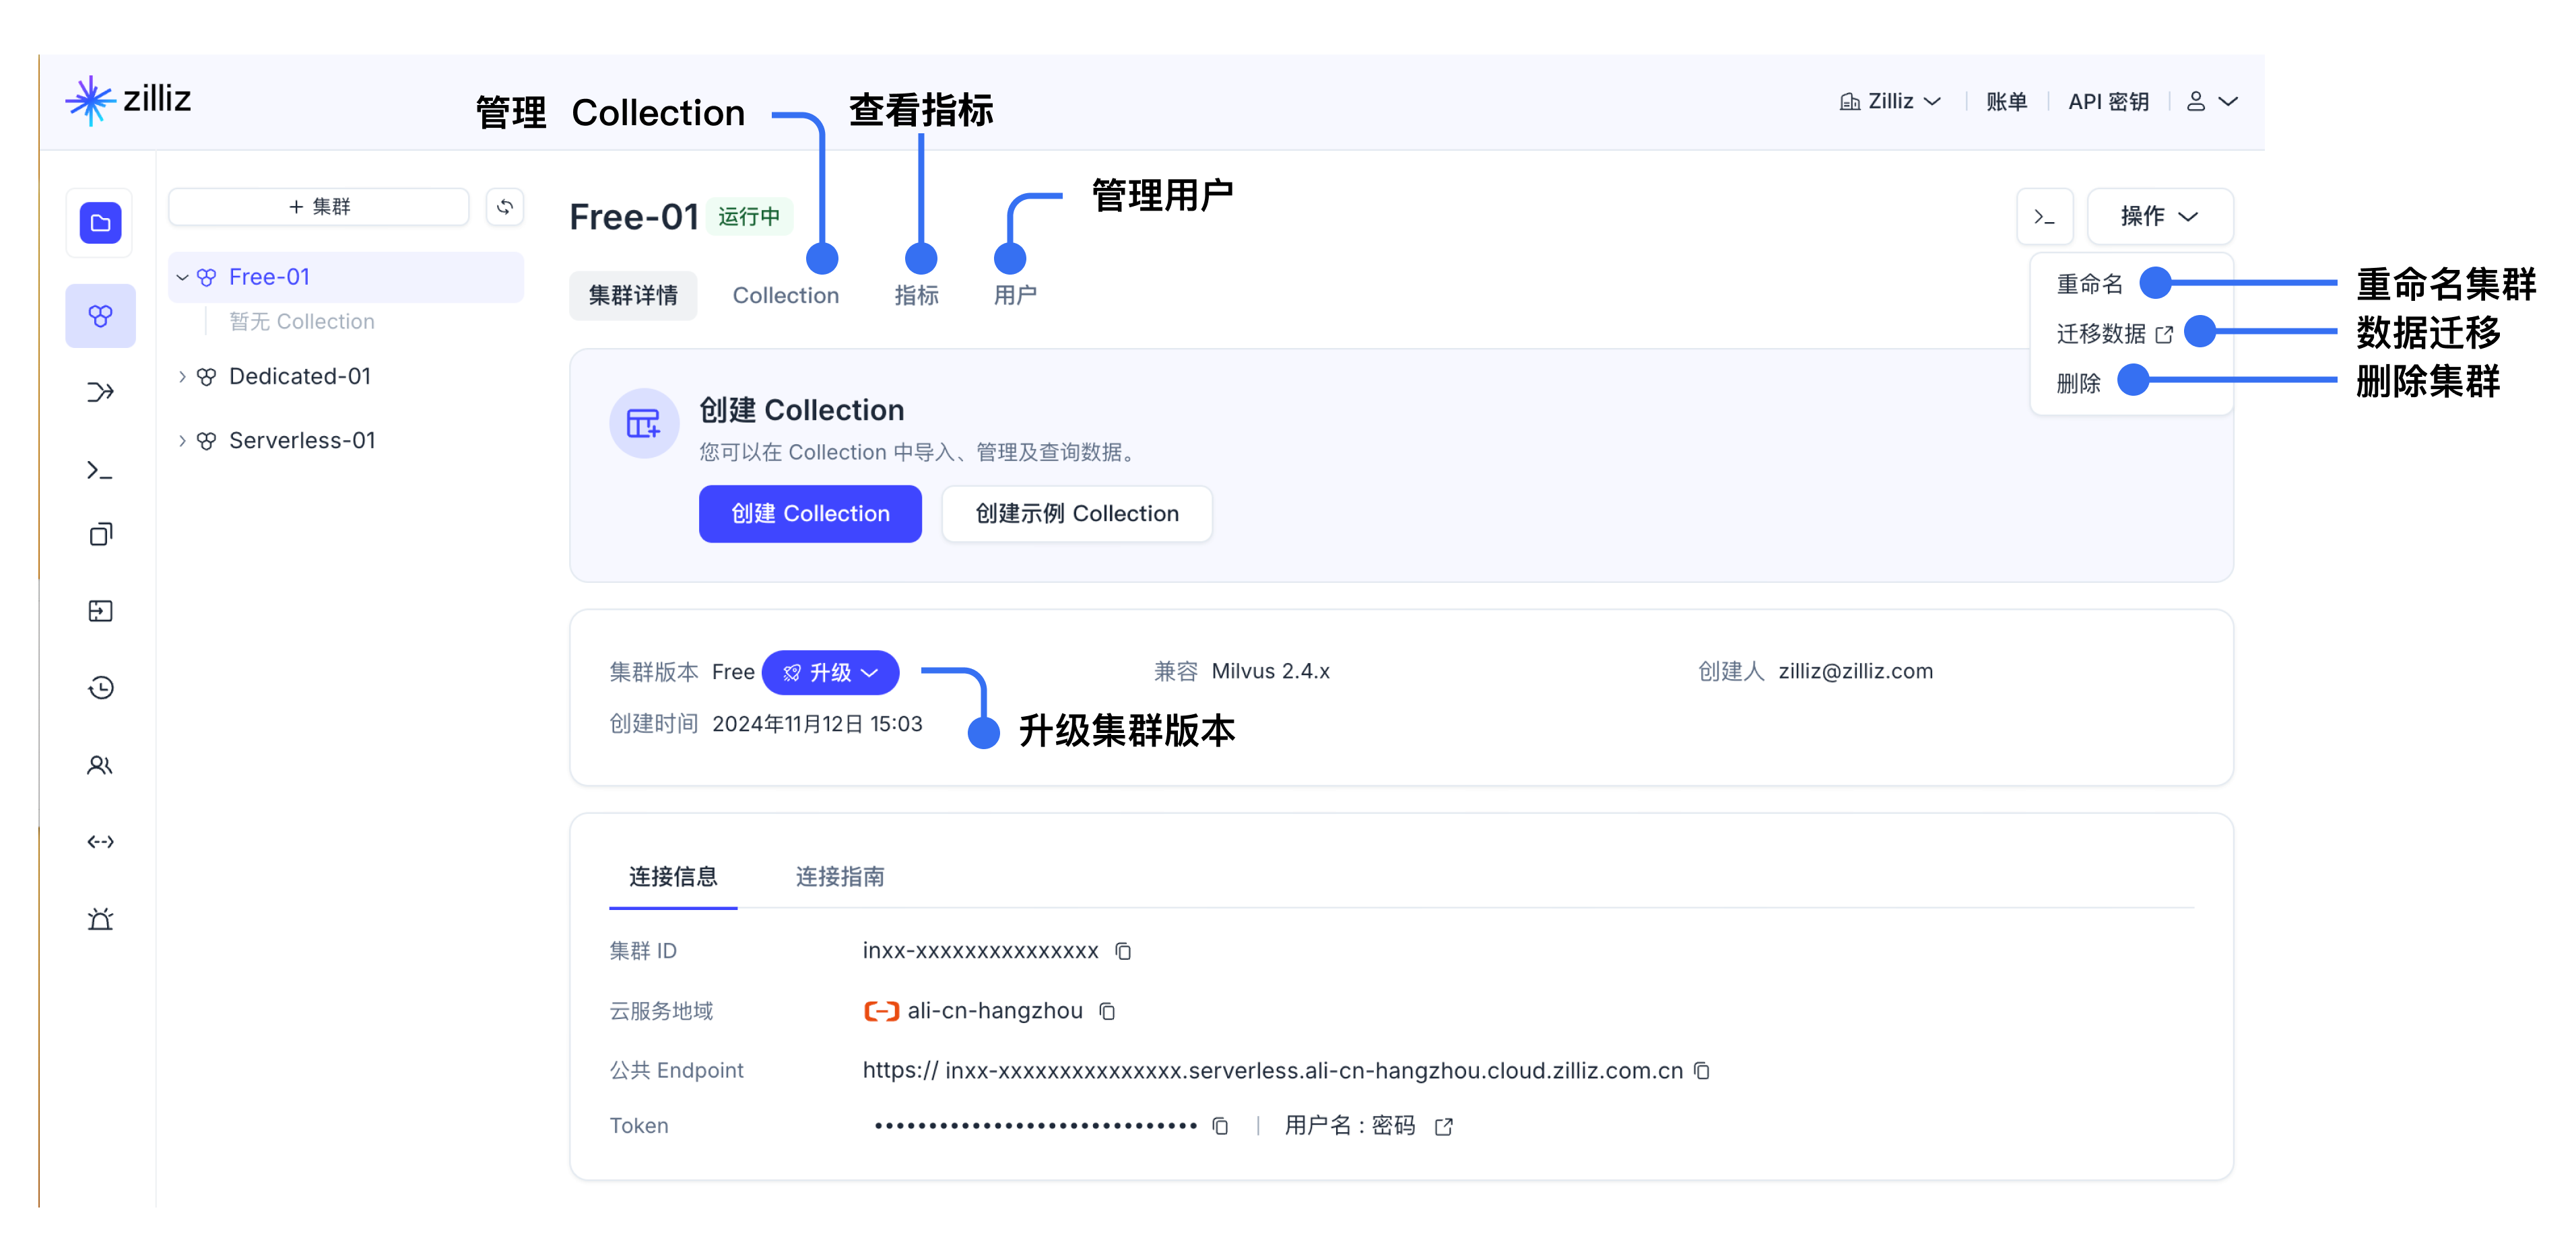Viewport: 2576px width, 1258px height.
Task: Open the Clusters sidebar icon
Action: [101, 317]
